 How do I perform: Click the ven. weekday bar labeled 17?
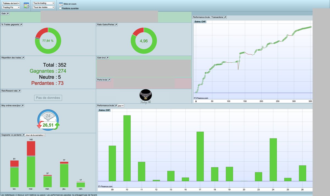(x=81, y=184)
